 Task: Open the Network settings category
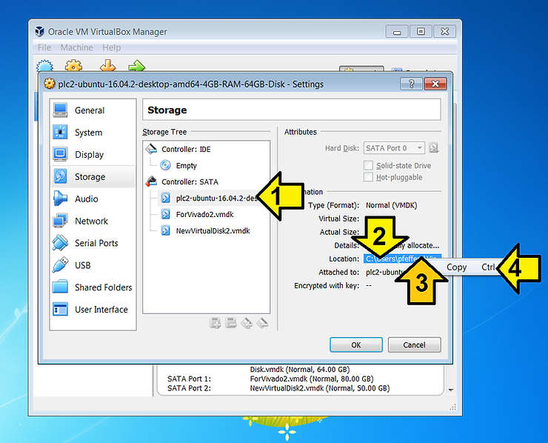point(91,221)
